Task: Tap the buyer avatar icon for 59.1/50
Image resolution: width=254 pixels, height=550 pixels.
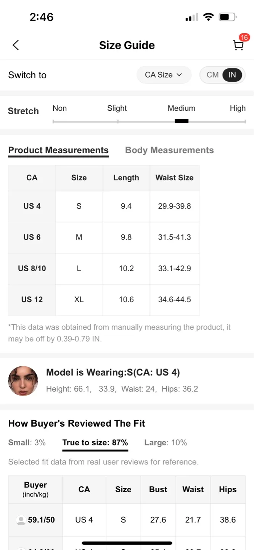Action: (21, 520)
